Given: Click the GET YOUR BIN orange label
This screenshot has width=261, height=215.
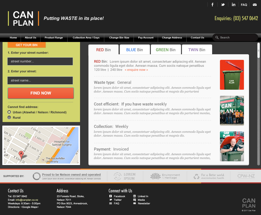Looking at the screenshot, I should pyautogui.click(x=27, y=45).
